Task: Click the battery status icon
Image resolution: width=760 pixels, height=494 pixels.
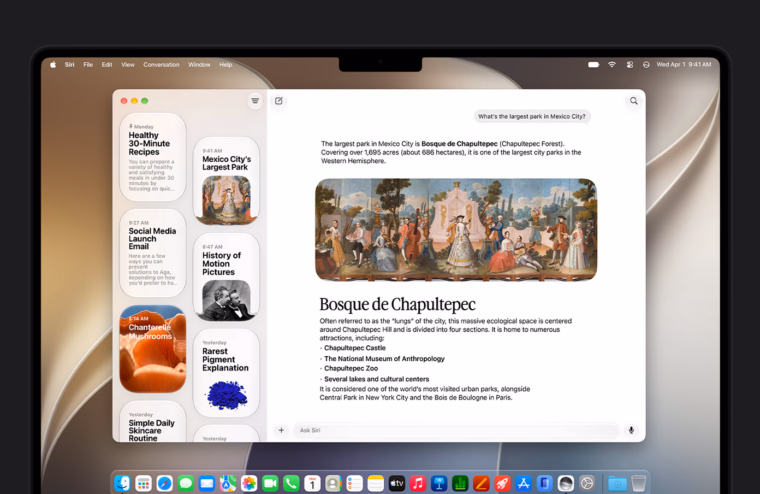Action: click(593, 64)
